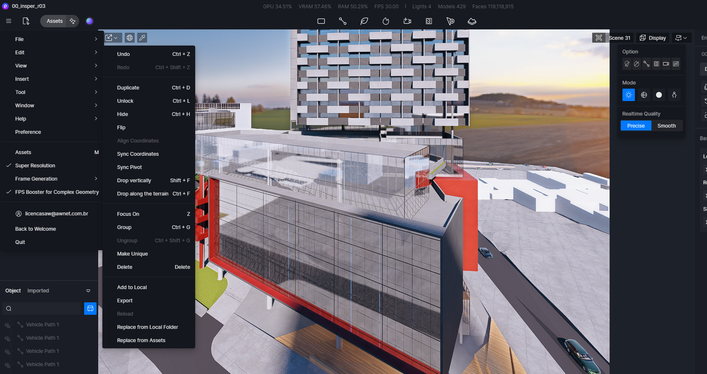Click the cursor-plus selection tool
This screenshot has height=374, width=707.
tap(450, 21)
